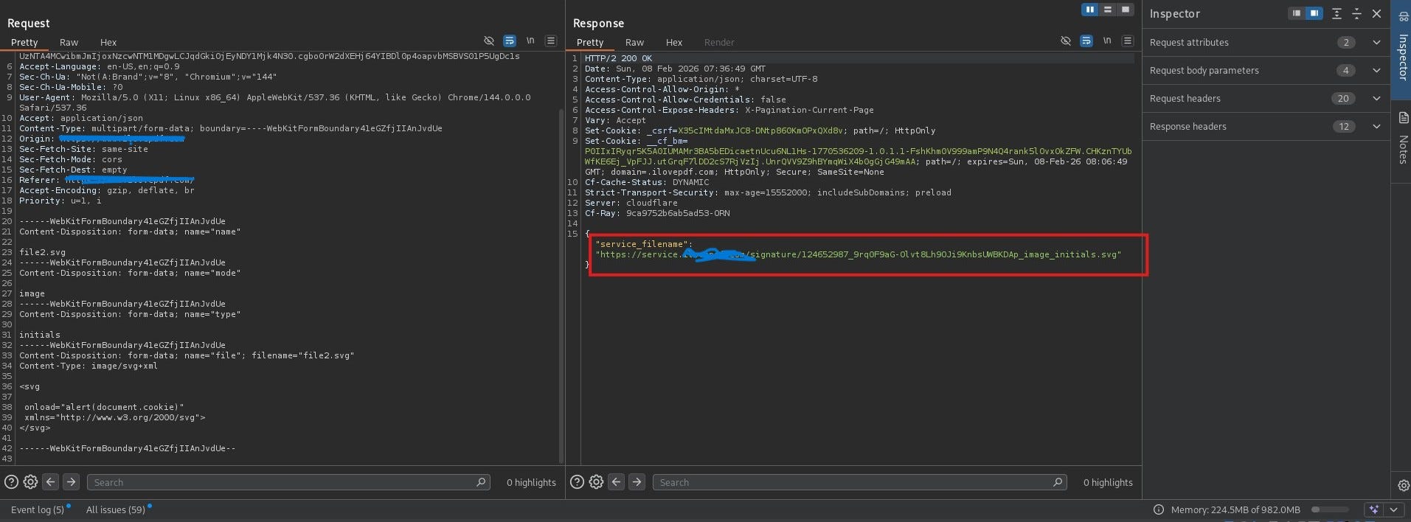Click the Request panel Search input field
This screenshot has height=522, width=1411.
click(288, 482)
